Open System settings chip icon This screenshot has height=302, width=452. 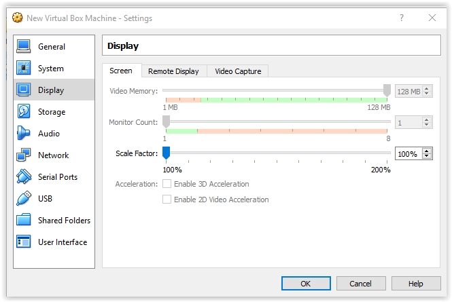point(23,69)
